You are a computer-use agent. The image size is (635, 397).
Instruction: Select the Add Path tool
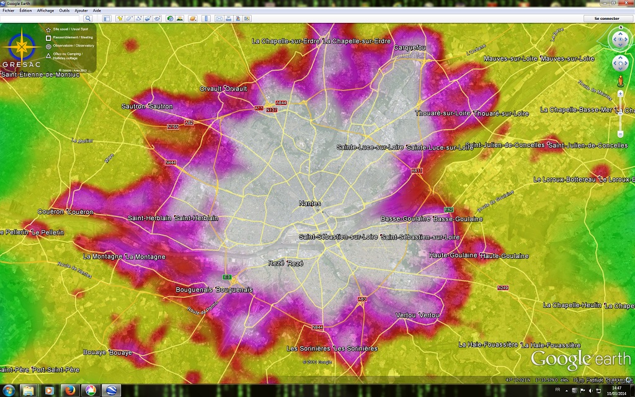point(138,18)
